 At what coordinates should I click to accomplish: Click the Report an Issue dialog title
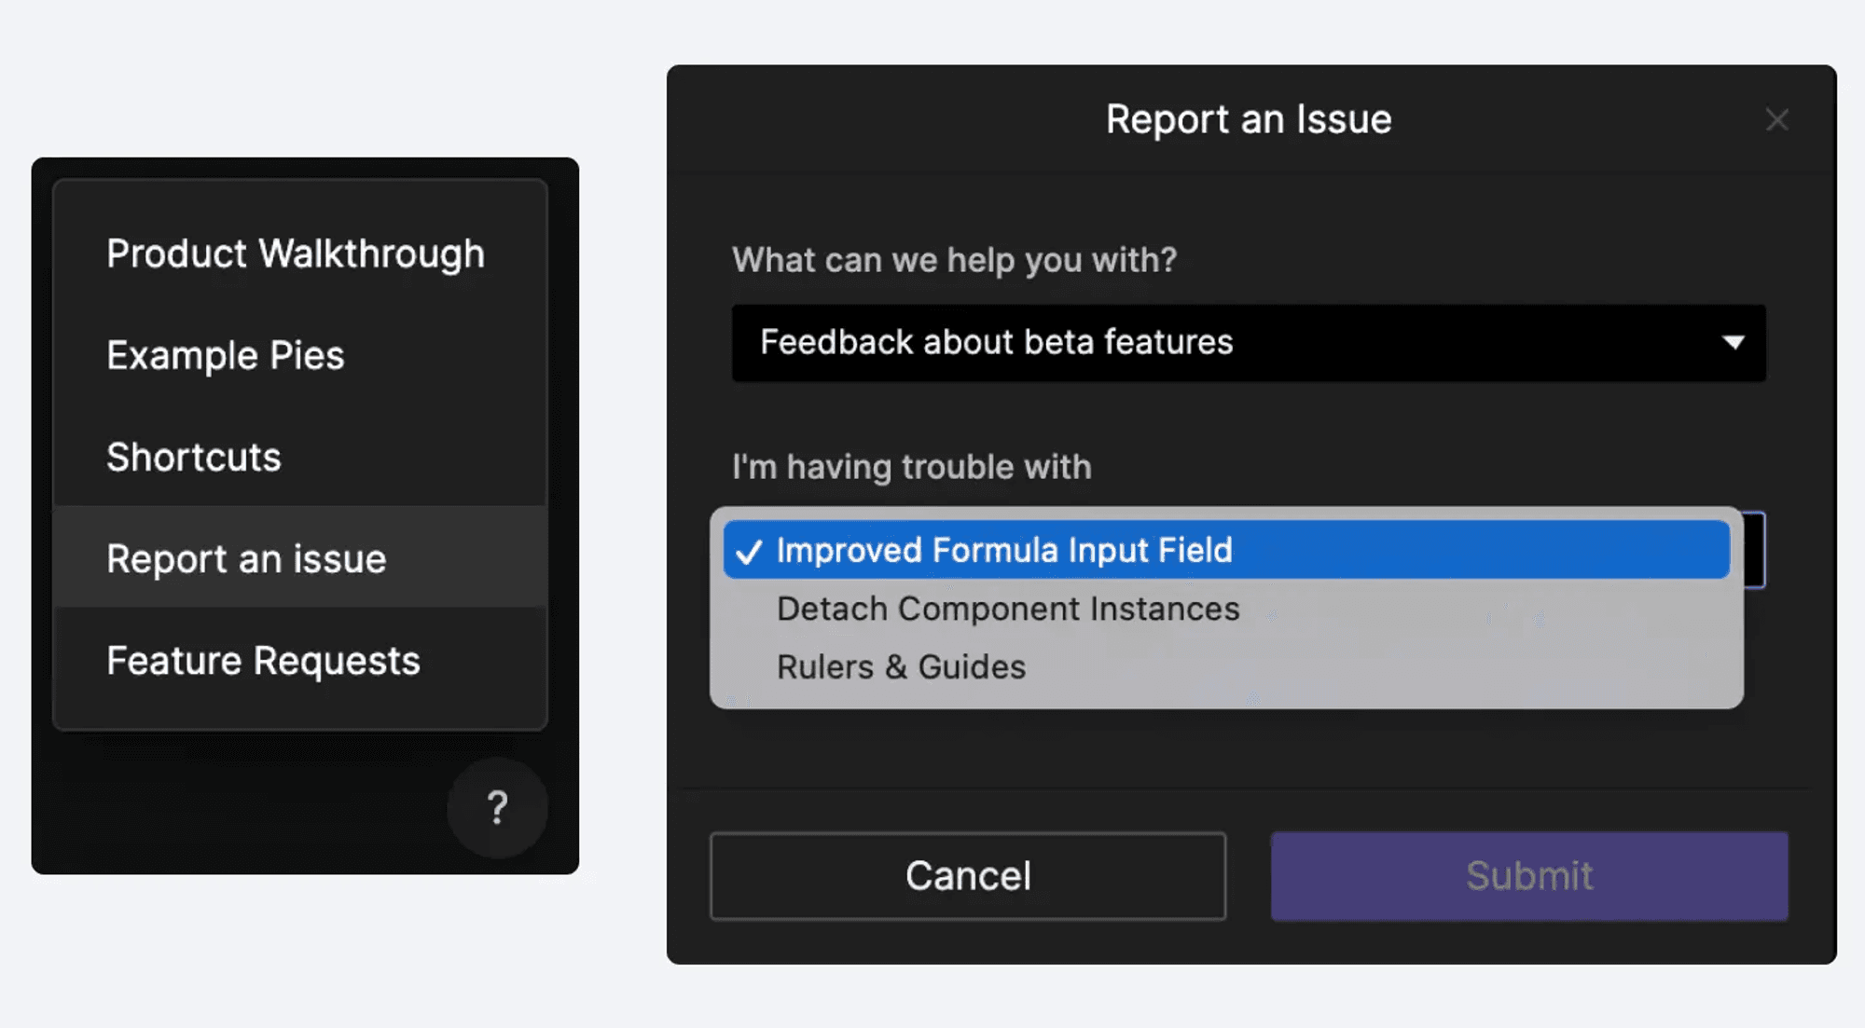click(x=1249, y=119)
